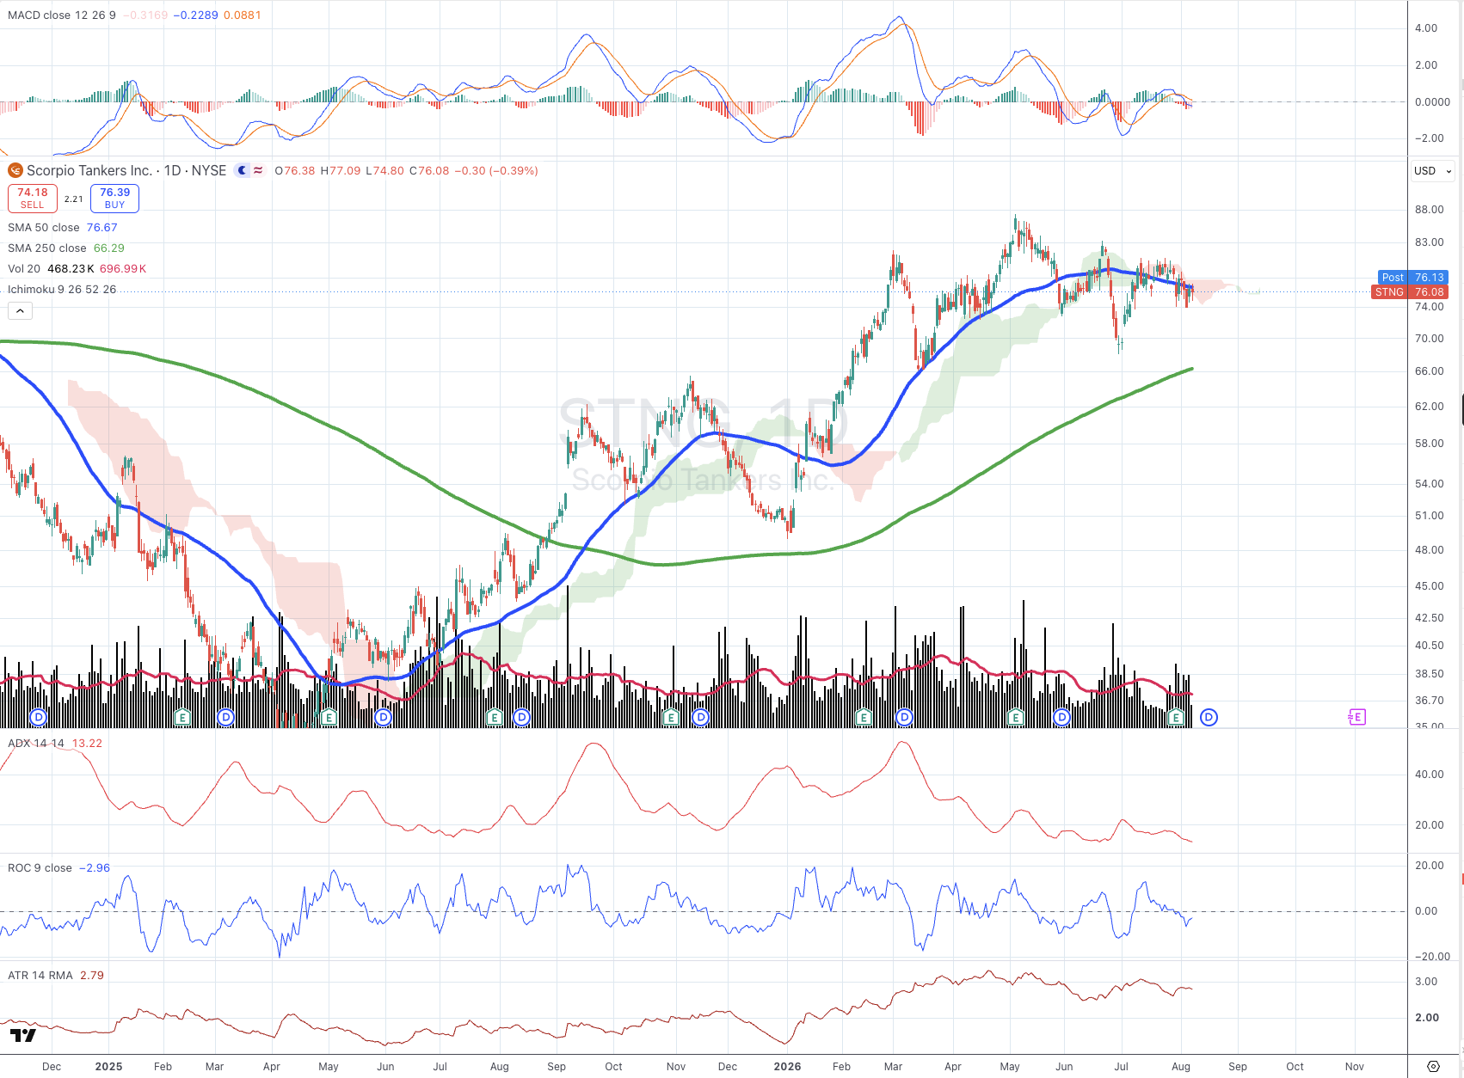Open the upcoming dividend marker in August 2026
Screen dimensions: 1464x1078
[1209, 717]
